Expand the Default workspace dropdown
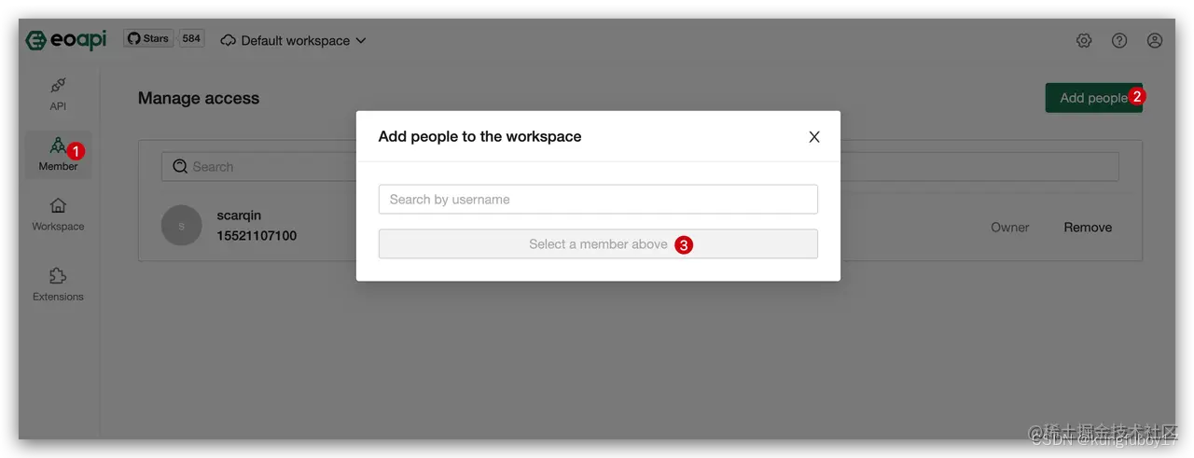This screenshot has height=458, width=1194. pos(295,40)
